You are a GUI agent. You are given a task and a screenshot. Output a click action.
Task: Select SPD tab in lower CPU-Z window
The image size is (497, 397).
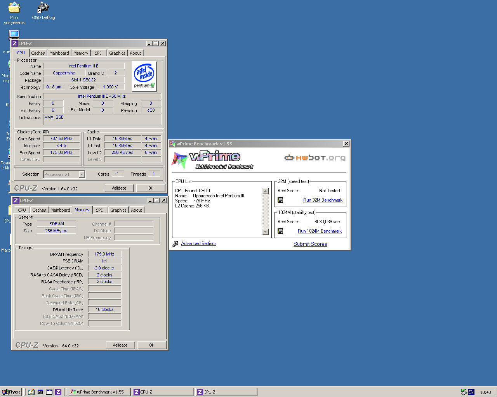pos(100,210)
